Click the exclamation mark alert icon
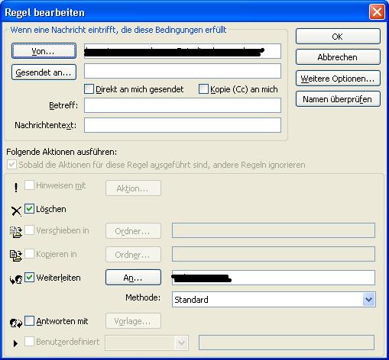The width and height of the screenshot is (389, 360). click(x=16, y=188)
